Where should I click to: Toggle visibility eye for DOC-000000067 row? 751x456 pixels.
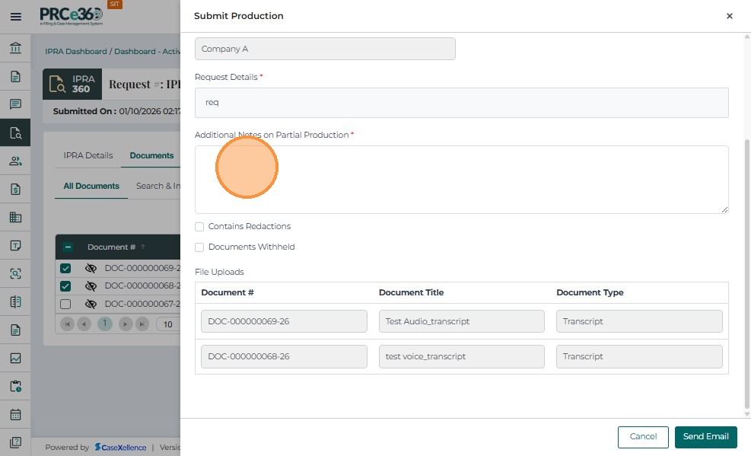tap(91, 305)
